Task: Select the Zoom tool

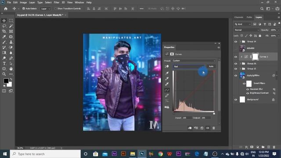Action: (x=4, y=74)
